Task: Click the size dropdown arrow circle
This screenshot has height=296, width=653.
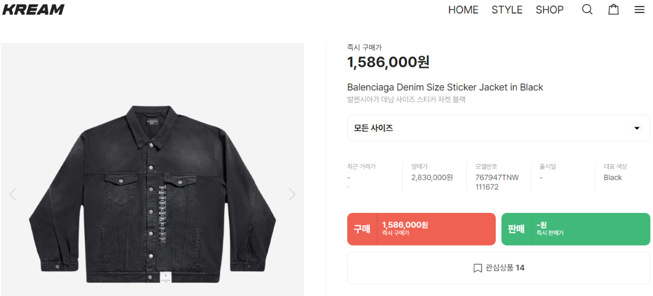Action: [x=637, y=128]
